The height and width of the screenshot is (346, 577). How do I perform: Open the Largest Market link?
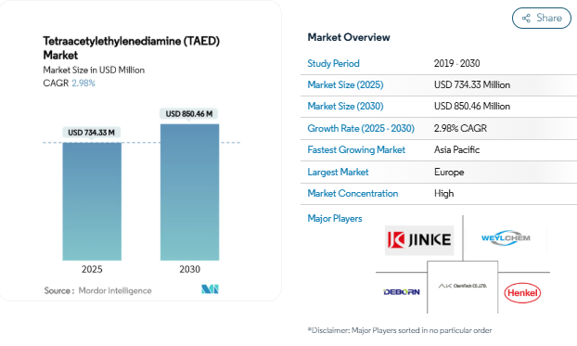338,172
